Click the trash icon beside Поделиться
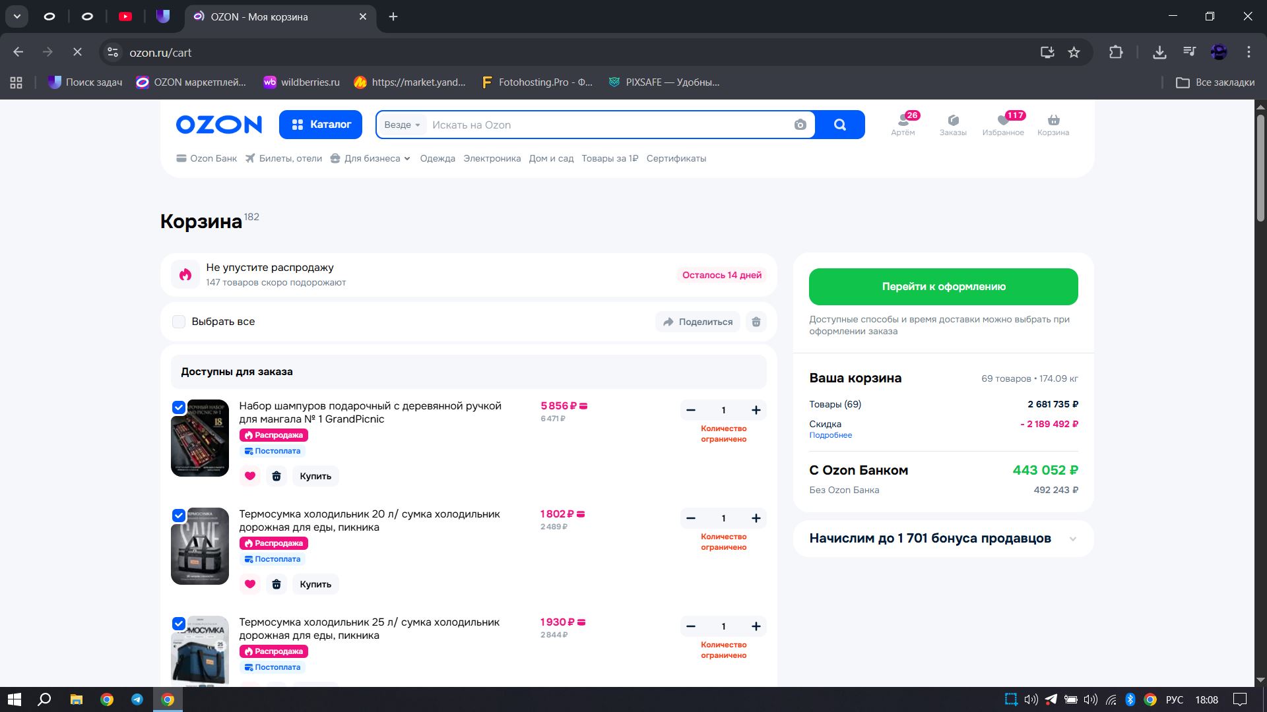 click(756, 322)
